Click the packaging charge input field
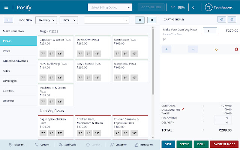 tap(223, 118)
